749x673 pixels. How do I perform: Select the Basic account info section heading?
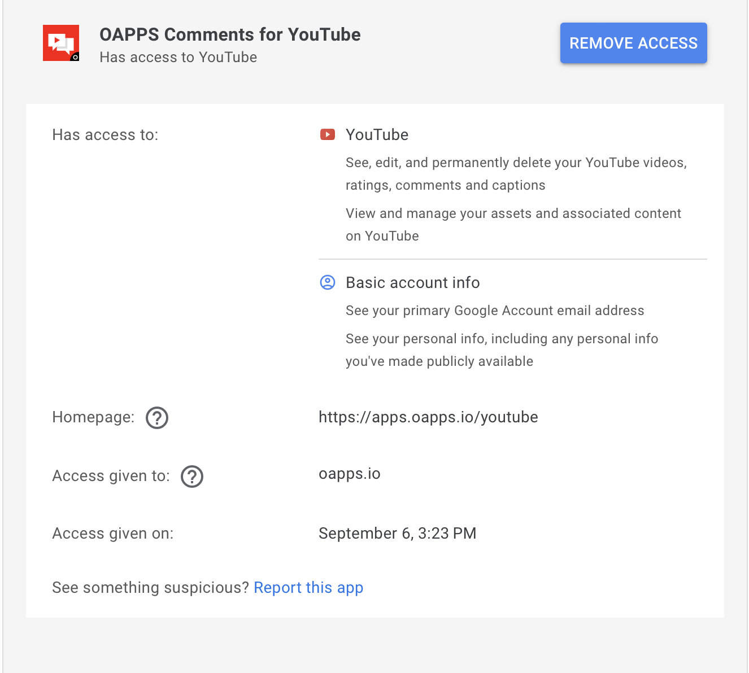(412, 282)
